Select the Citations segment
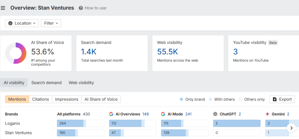This screenshot has width=299, height=139. tap(40, 99)
